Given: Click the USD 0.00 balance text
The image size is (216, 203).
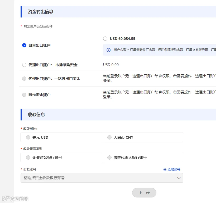Looking at the screenshot, I should [x=111, y=65].
